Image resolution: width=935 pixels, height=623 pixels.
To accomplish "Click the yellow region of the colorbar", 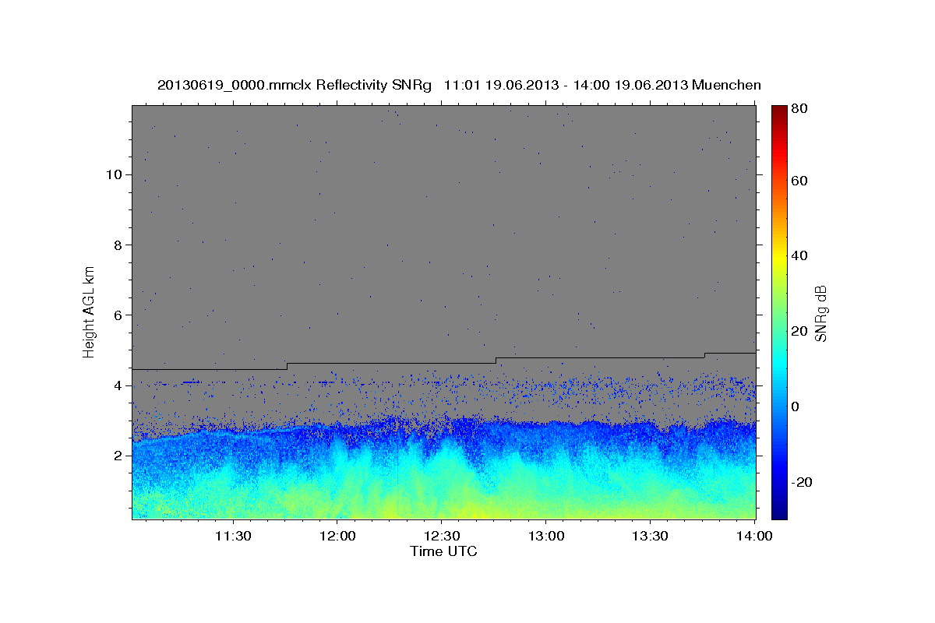I will [779, 257].
